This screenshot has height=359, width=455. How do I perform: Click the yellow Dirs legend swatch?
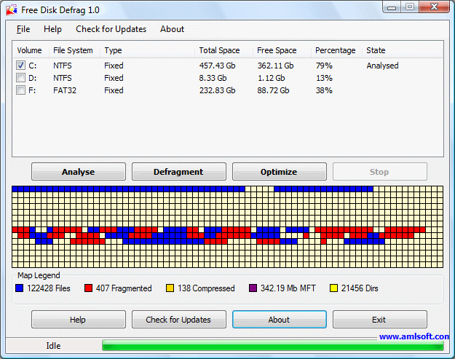tap(333, 288)
